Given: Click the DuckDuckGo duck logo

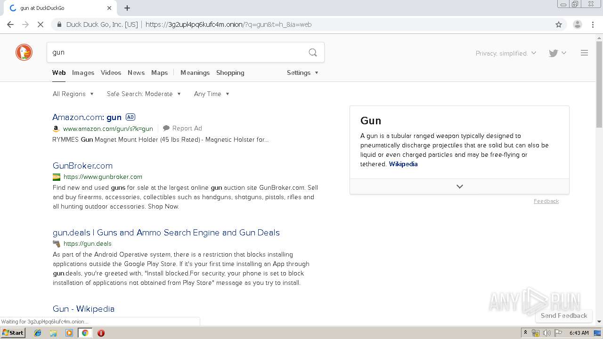Looking at the screenshot, I should [24, 52].
